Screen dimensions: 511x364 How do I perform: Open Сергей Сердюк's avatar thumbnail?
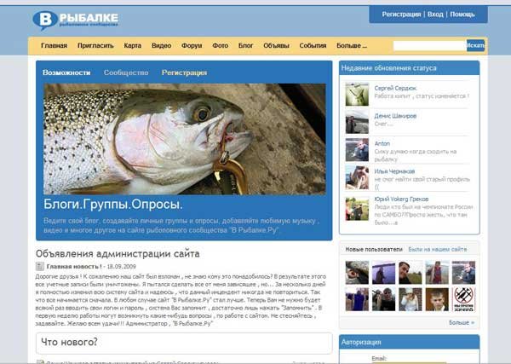coord(357,95)
